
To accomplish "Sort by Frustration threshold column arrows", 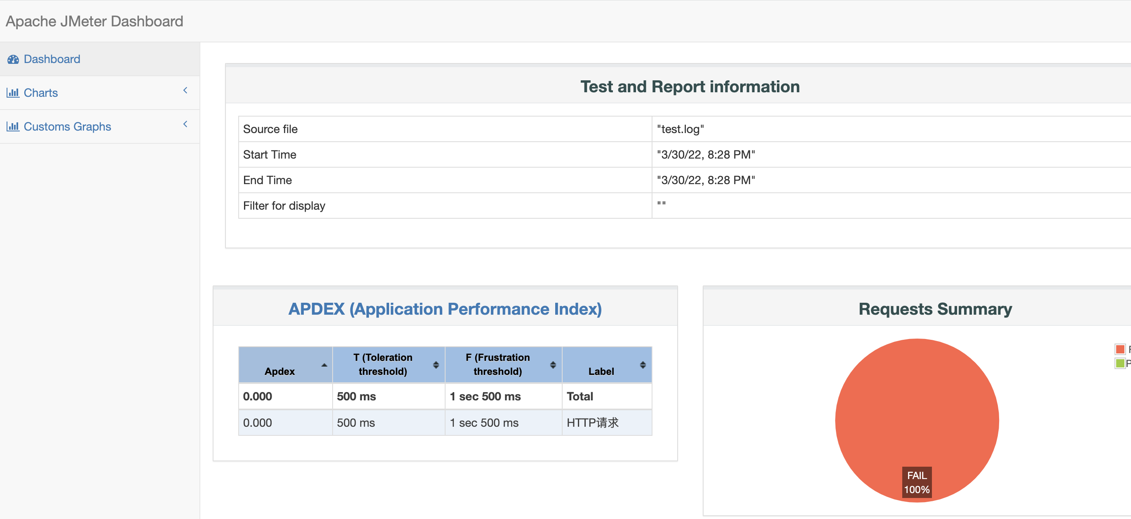I will point(553,365).
